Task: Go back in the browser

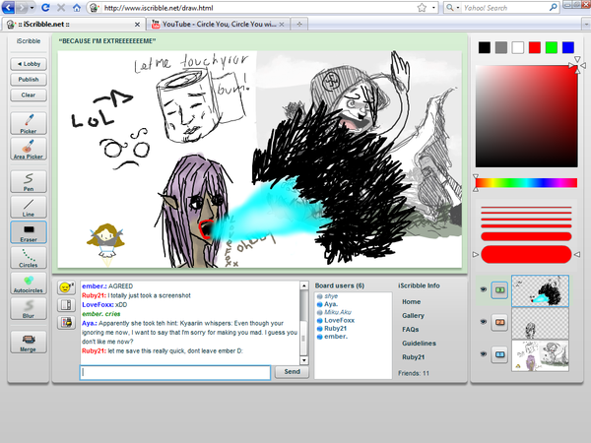Action: click(x=8, y=7)
